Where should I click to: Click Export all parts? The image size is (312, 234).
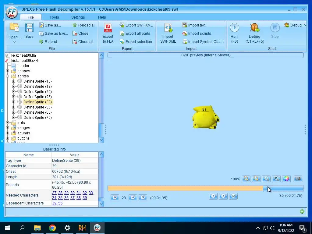[135, 34]
